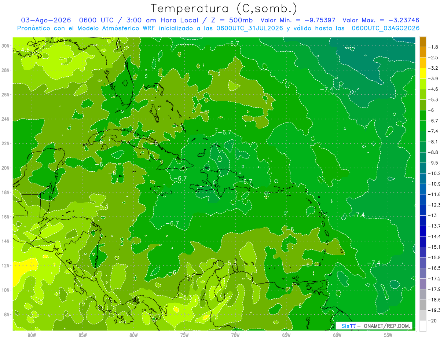Screen dimensions: 440x340
Task: Click the '-4.6' contour label on the map
Action: (23, 50)
